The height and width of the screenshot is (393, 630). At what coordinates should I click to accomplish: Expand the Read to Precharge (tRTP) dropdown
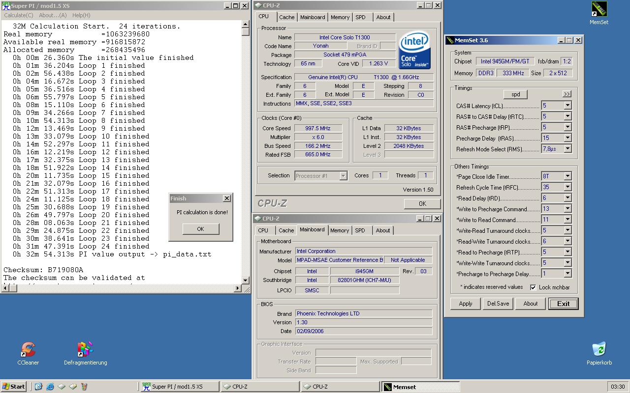567,252
